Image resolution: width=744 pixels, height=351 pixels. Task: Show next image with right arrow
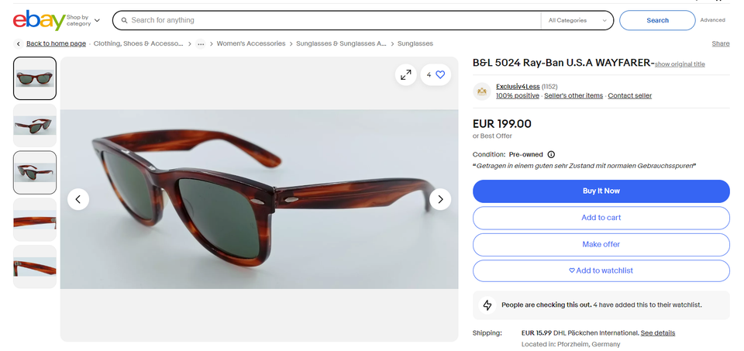point(440,199)
